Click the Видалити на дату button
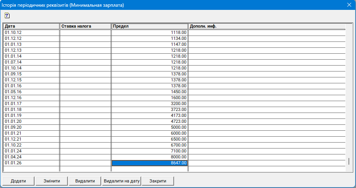Screen dimensions: 356x188 [122, 181]
